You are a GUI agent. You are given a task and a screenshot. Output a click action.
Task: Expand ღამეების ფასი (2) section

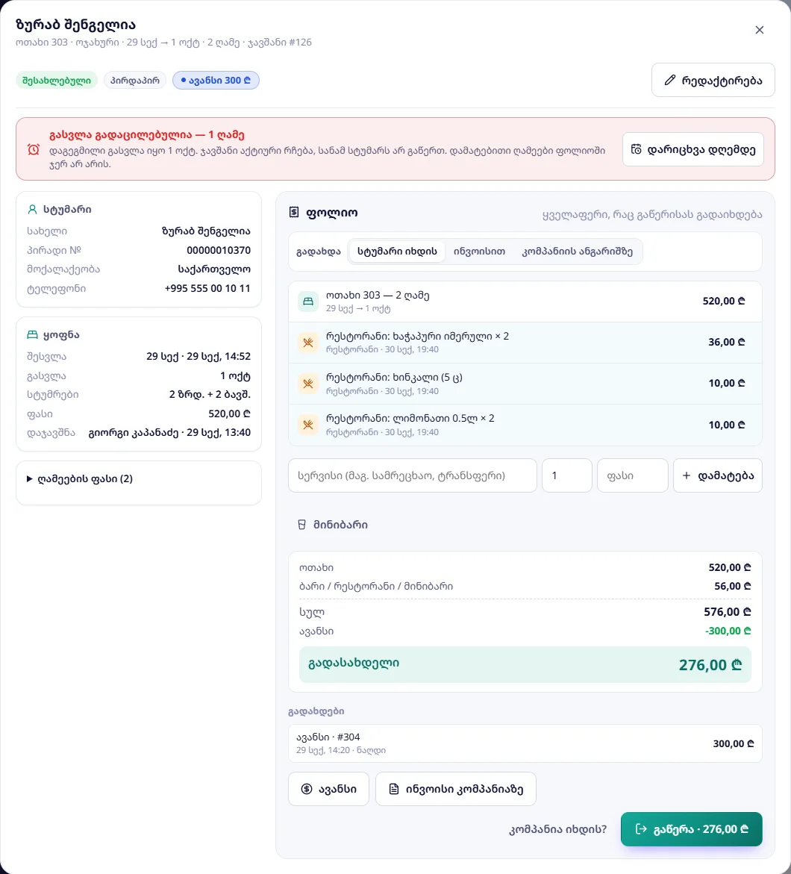point(80,479)
